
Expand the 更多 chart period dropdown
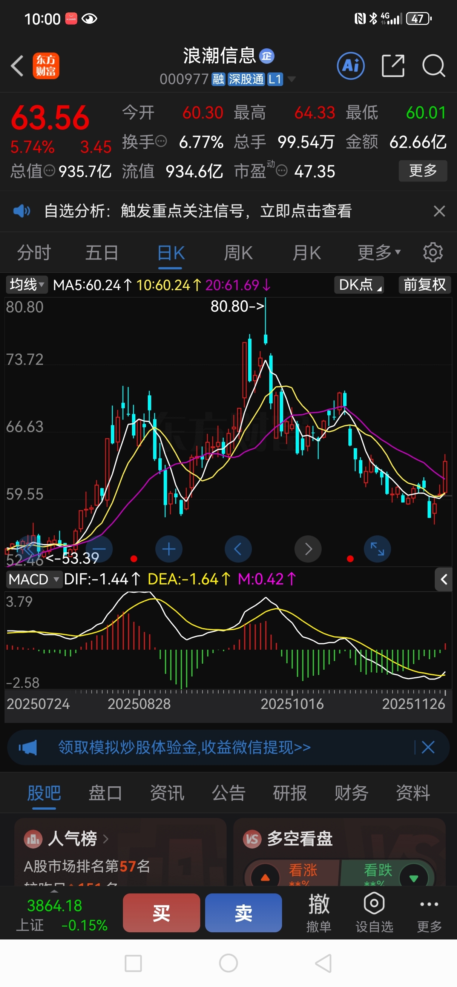(379, 252)
